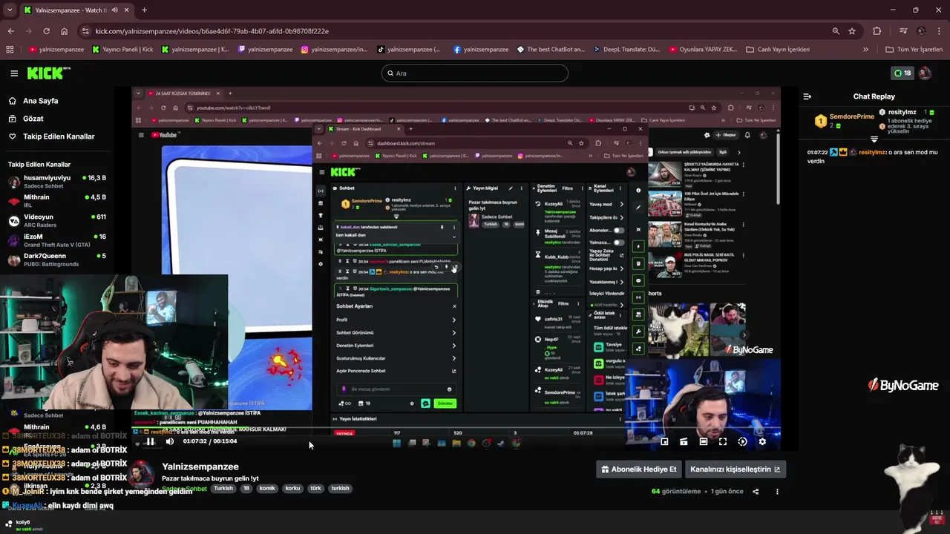Click the kick.com address bar URL
Viewport: 950px width, 534px height.
pyautogui.click(x=212, y=31)
